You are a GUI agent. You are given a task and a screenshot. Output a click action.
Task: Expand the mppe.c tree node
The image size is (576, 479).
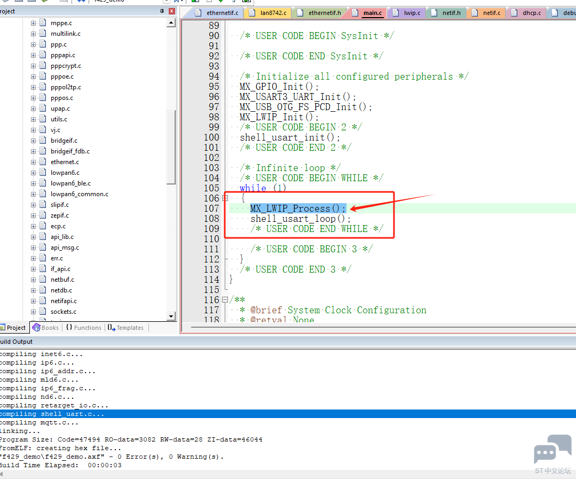(34, 23)
